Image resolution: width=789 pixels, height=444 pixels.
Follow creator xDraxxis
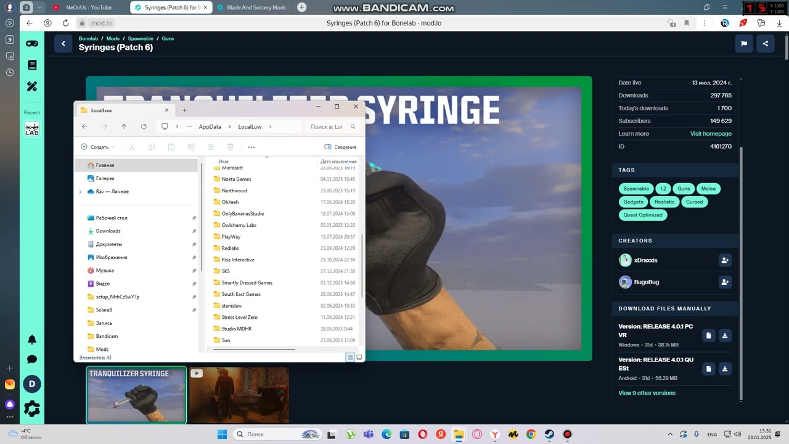pyautogui.click(x=725, y=260)
